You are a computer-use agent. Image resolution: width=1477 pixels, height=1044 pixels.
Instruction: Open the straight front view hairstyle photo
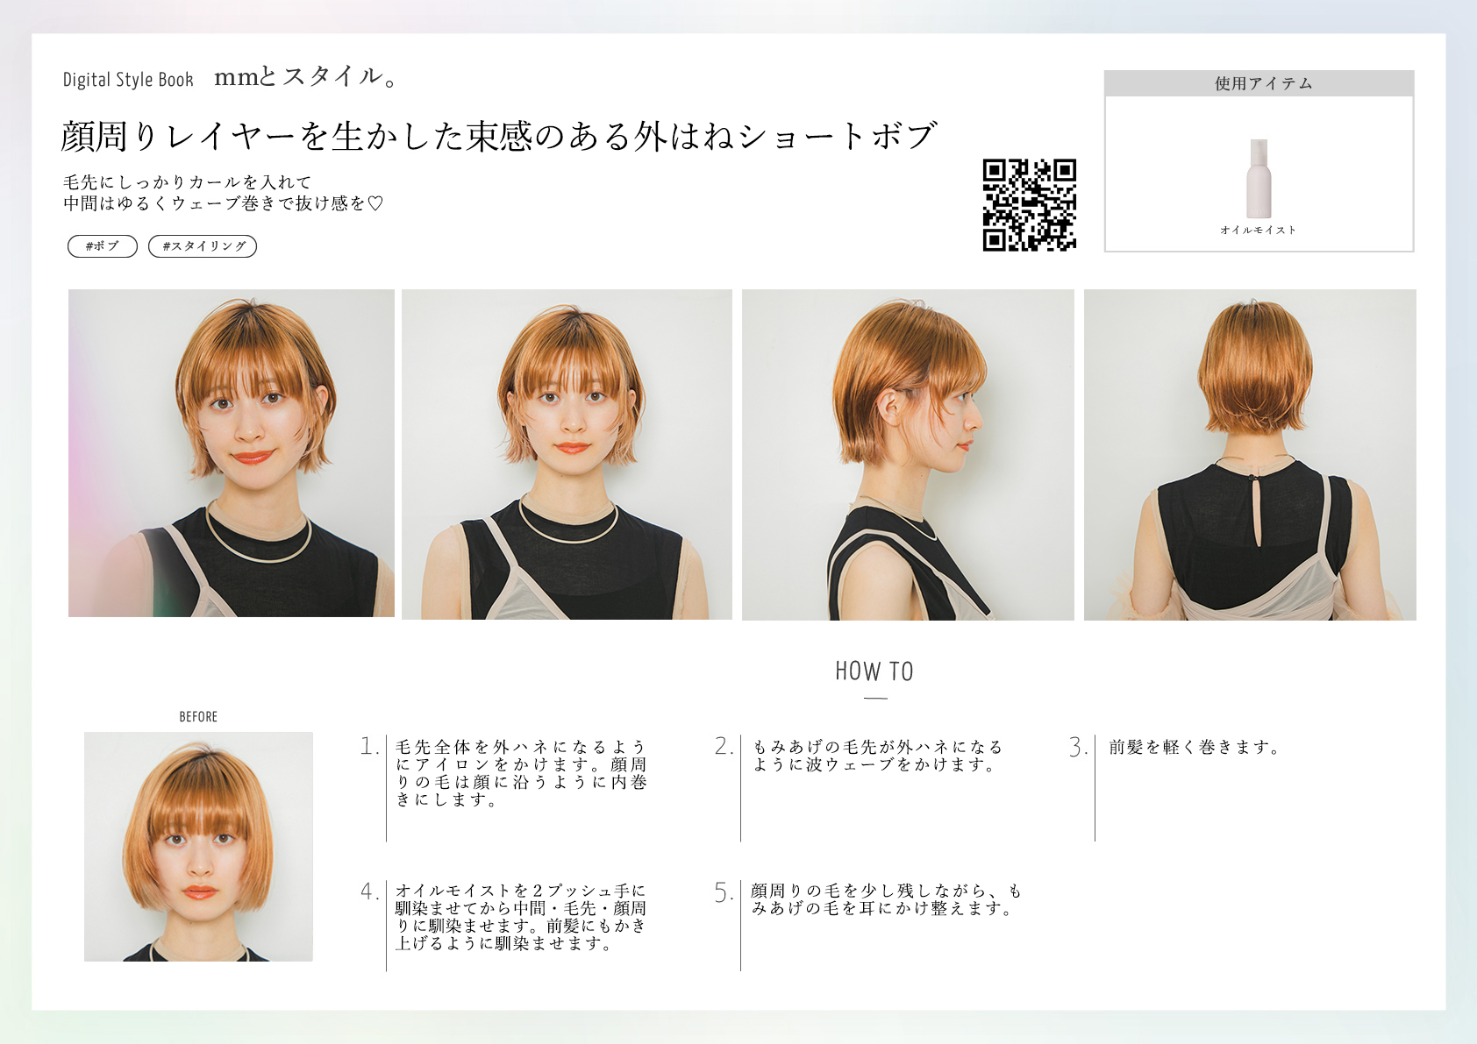567,454
